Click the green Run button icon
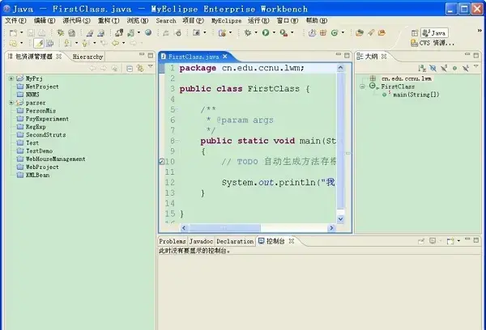 click(x=266, y=32)
